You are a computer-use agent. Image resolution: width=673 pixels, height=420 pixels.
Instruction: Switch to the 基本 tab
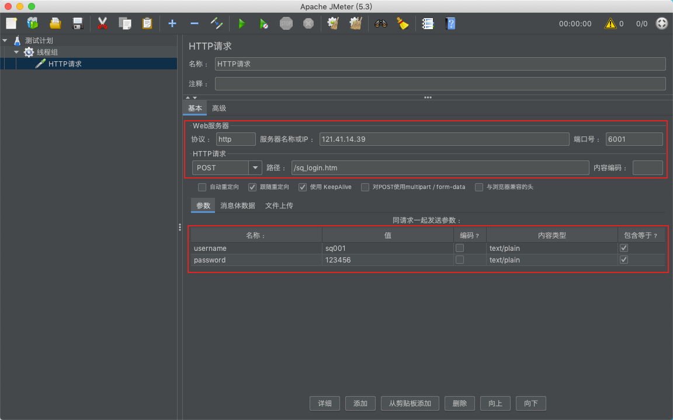pyautogui.click(x=195, y=108)
